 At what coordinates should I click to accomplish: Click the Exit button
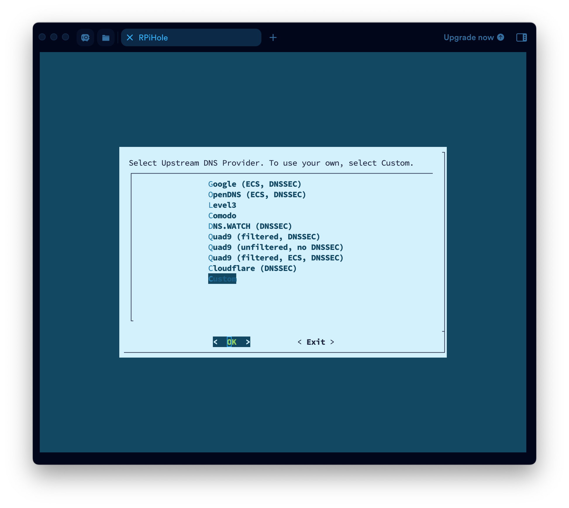pos(315,342)
